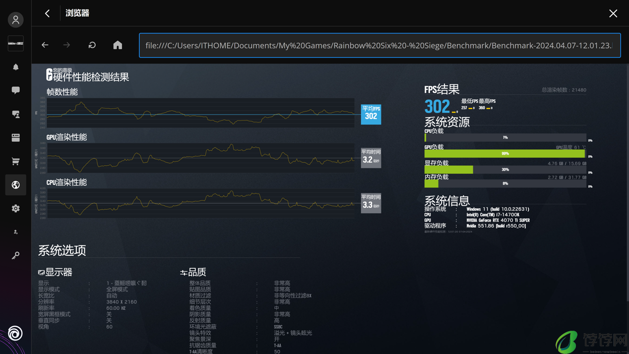Focus the file URL address bar
The width and height of the screenshot is (629, 354).
pyautogui.click(x=380, y=46)
